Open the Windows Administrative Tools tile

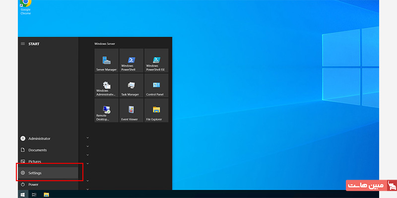[106, 86]
